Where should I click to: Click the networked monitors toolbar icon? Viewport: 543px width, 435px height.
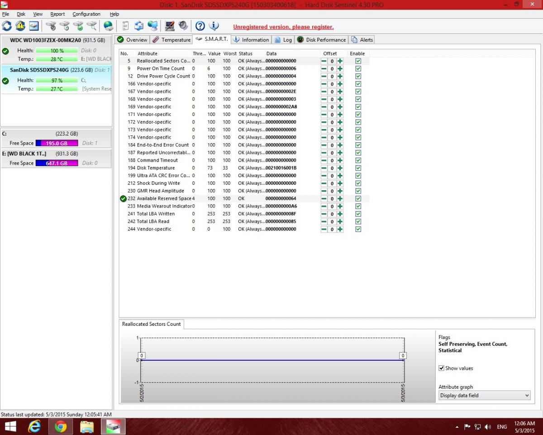click(x=152, y=26)
